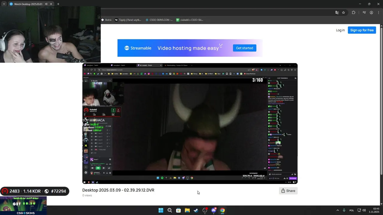
Task: Open Discord from the taskbar
Action: 214,210
